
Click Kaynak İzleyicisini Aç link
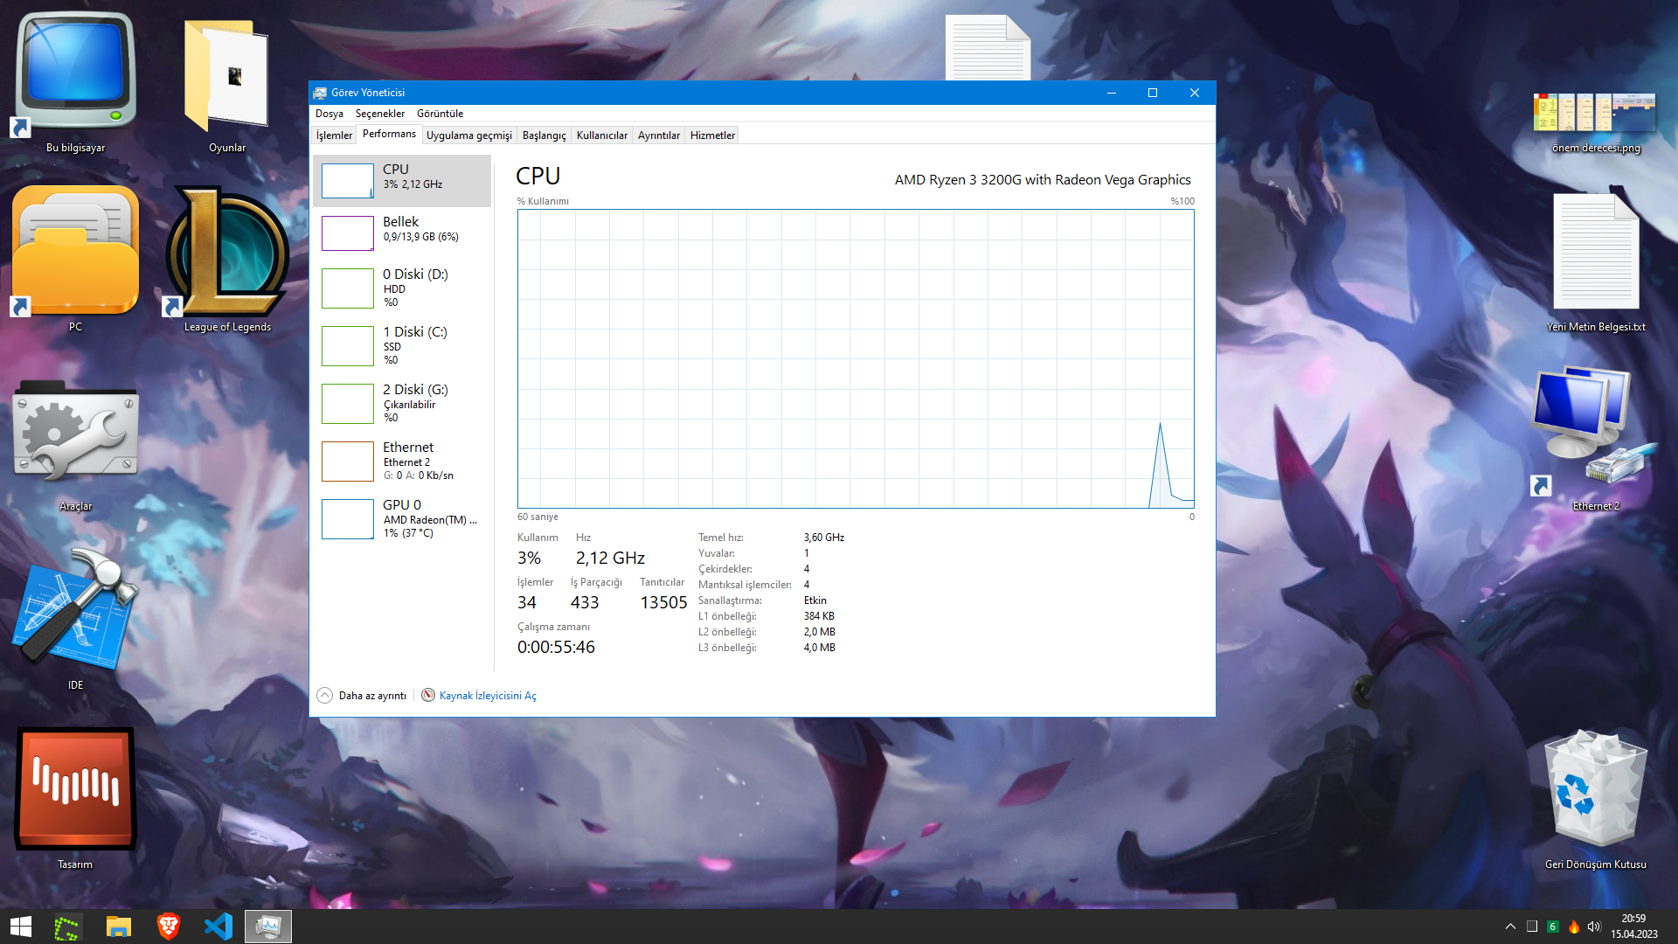pos(488,696)
